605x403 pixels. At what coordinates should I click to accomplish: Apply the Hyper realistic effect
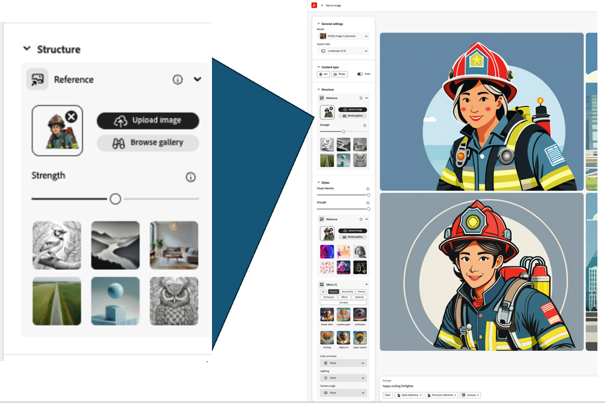click(x=360, y=338)
